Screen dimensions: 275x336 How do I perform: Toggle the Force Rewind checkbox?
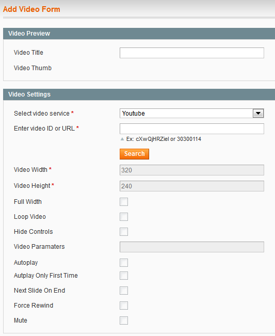[x=124, y=306]
